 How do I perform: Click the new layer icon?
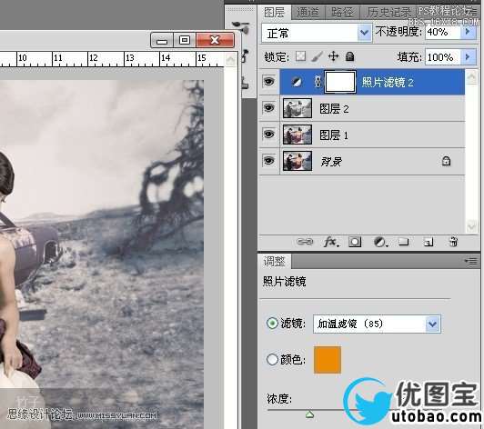click(429, 243)
